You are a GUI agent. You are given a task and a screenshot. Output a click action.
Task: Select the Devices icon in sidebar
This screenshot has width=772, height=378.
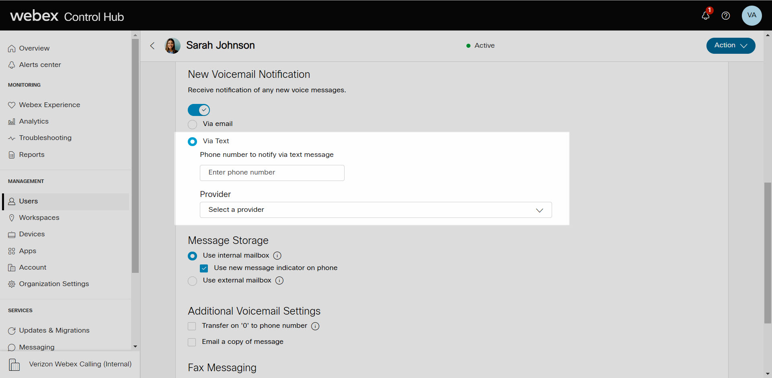tap(12, 234)
